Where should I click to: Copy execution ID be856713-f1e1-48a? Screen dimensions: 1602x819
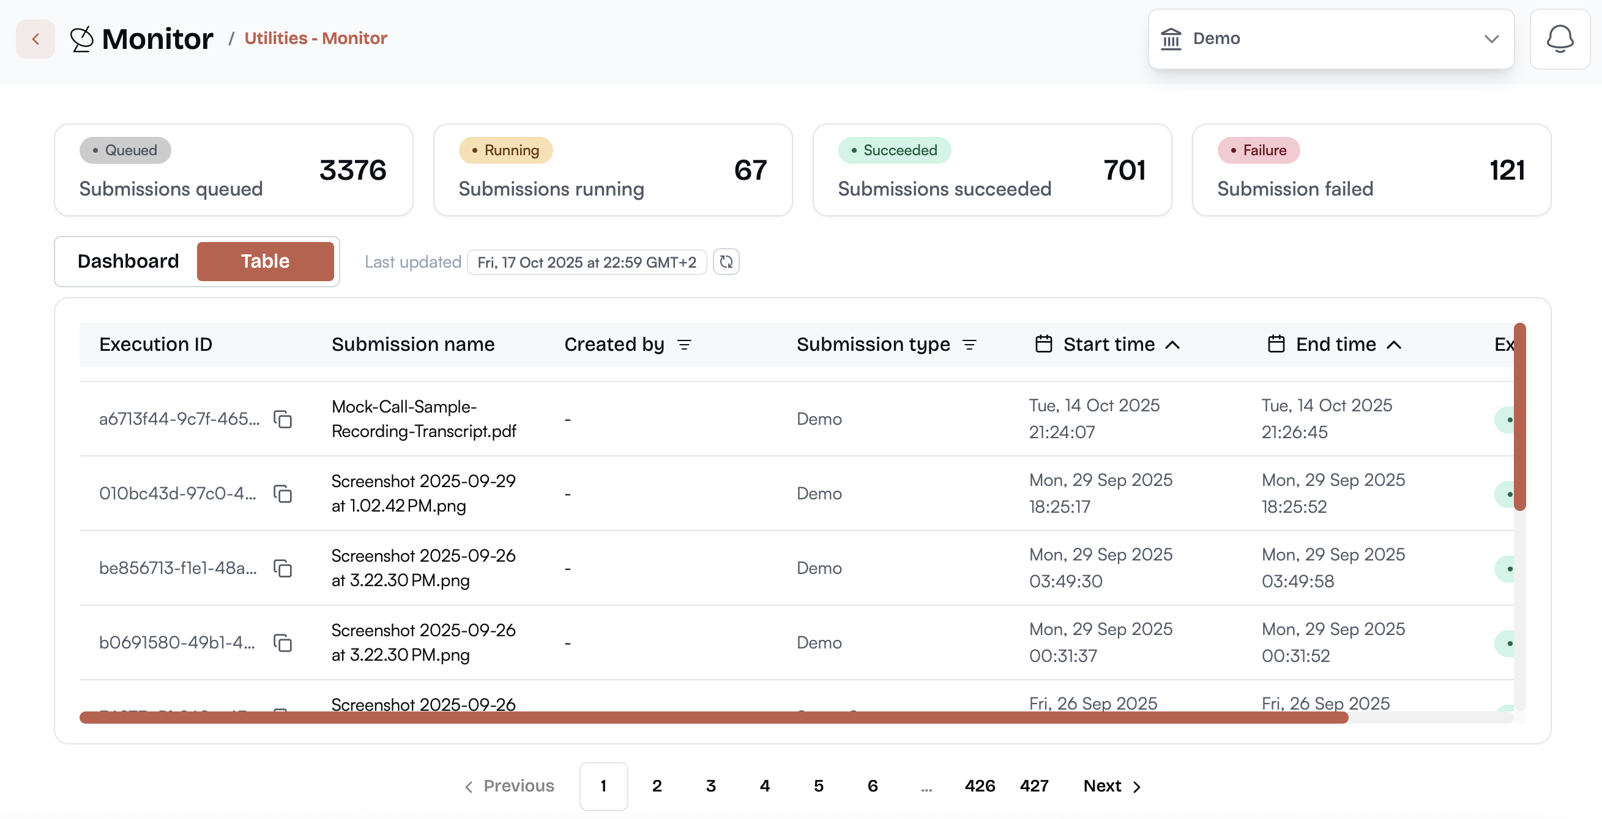coord(283,568)
